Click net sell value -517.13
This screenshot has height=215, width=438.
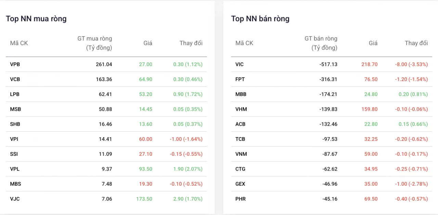pos(328,64)
